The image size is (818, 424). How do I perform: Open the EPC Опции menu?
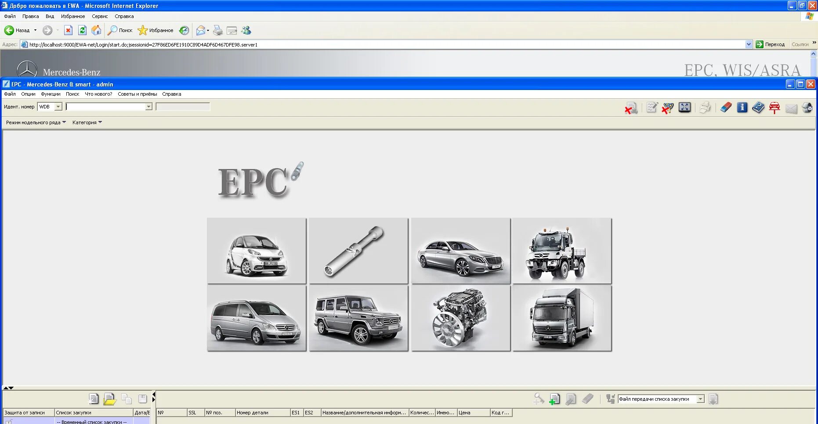coord(28,94)
